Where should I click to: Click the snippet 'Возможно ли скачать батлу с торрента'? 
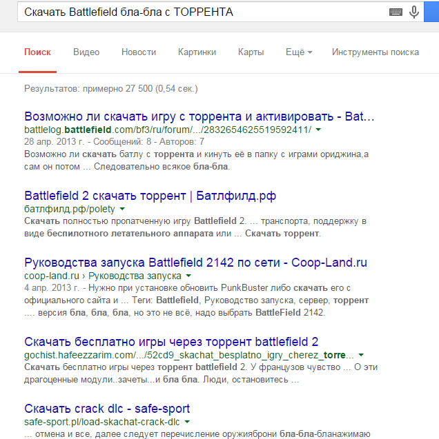click(109, 154)
